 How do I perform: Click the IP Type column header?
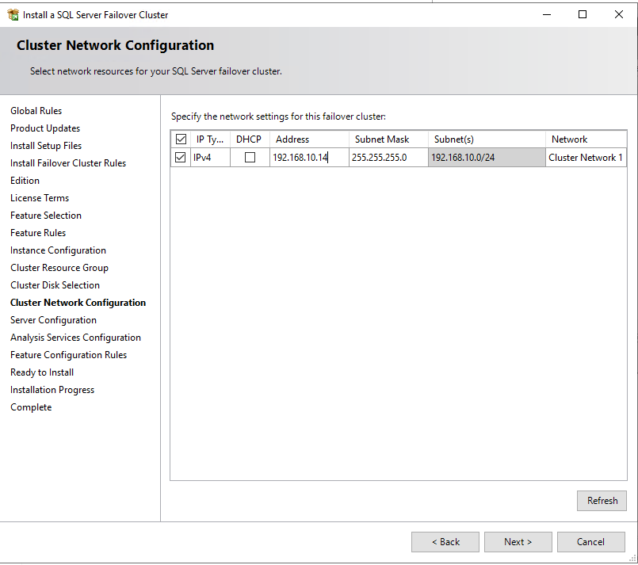pyautogui.click(x=210, y=139)
